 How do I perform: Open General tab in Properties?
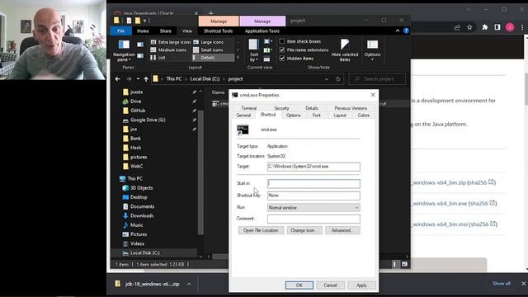[243, 115]
